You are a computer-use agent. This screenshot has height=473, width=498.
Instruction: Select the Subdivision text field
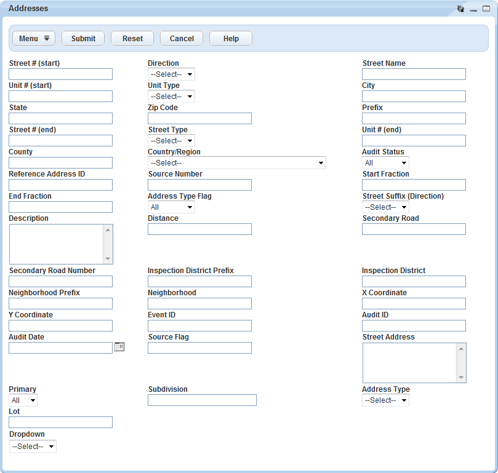pyautogui.click(x=202, y=400)
